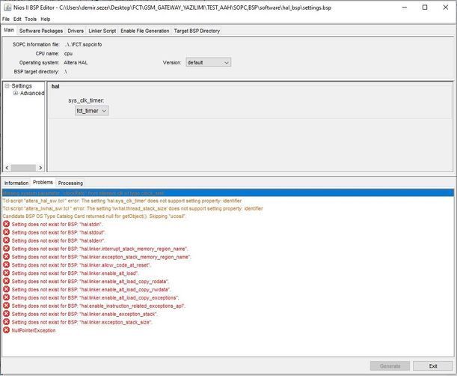
Task: Switch to the Information tab
Action: pyautogui.click(x=16, y=183)
